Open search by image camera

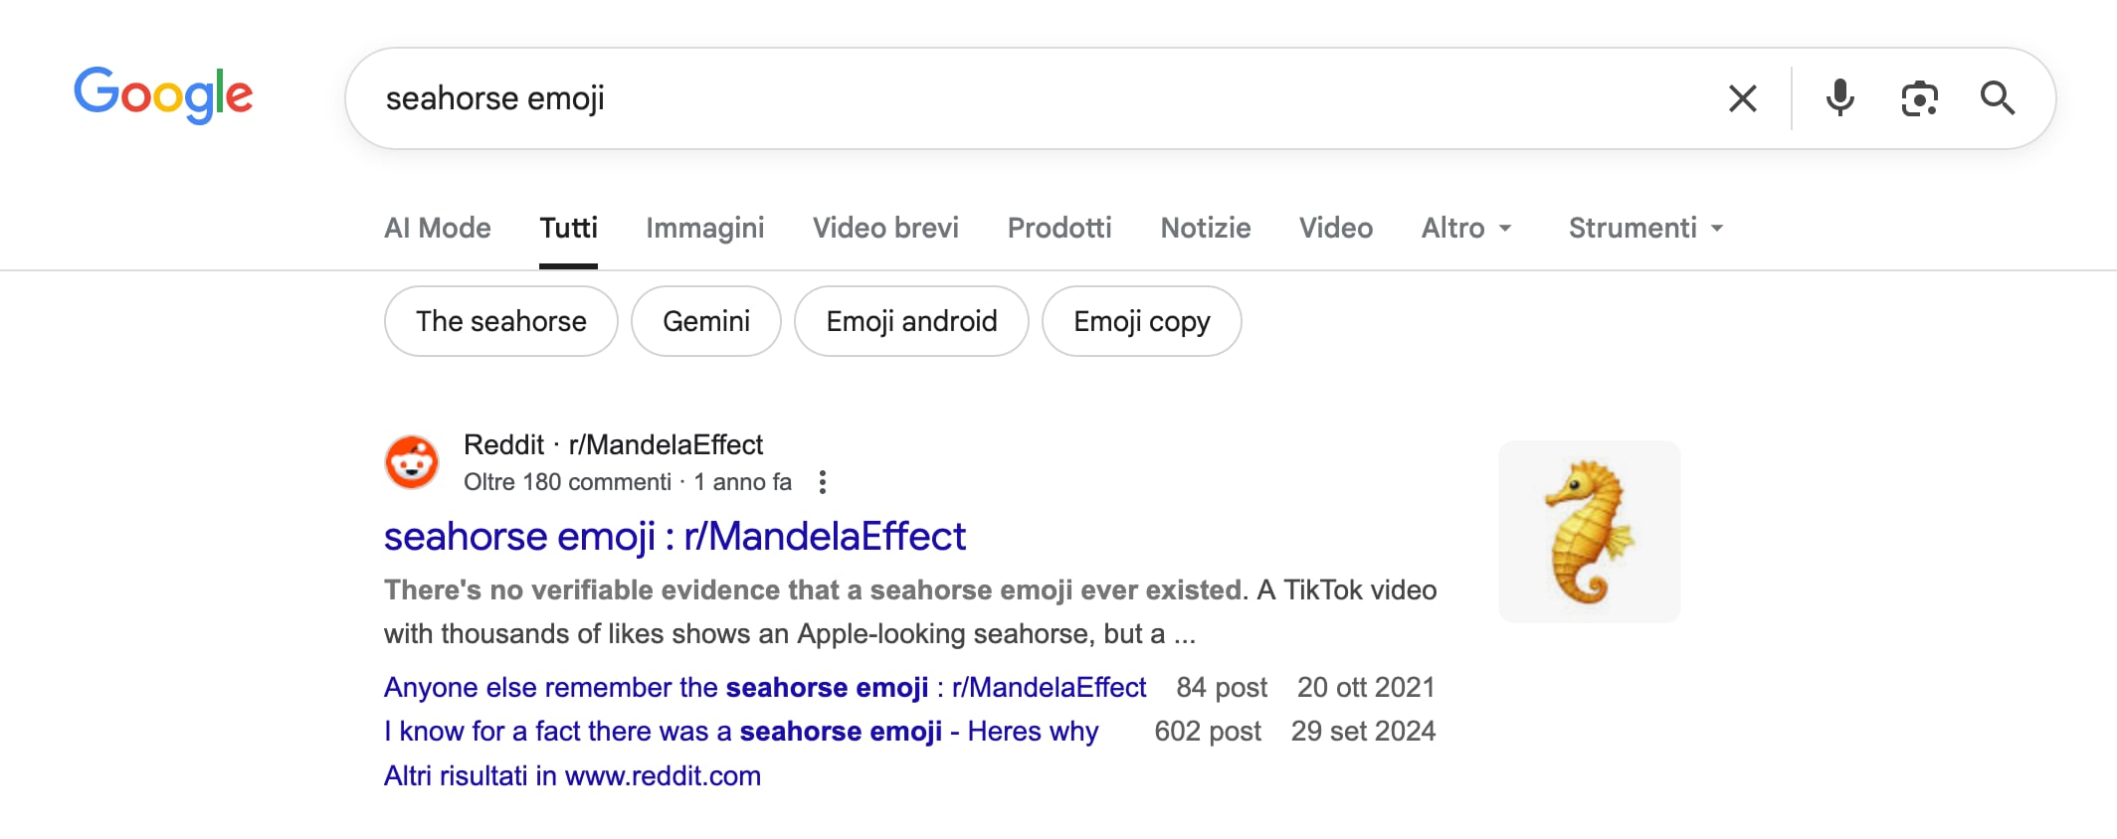(1919, 98)
